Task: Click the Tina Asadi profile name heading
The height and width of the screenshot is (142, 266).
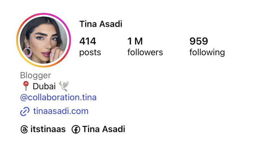Action: [101, 24]
